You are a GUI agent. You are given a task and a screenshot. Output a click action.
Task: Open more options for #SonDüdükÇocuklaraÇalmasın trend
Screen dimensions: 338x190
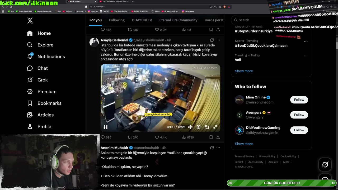pos(306,41)
